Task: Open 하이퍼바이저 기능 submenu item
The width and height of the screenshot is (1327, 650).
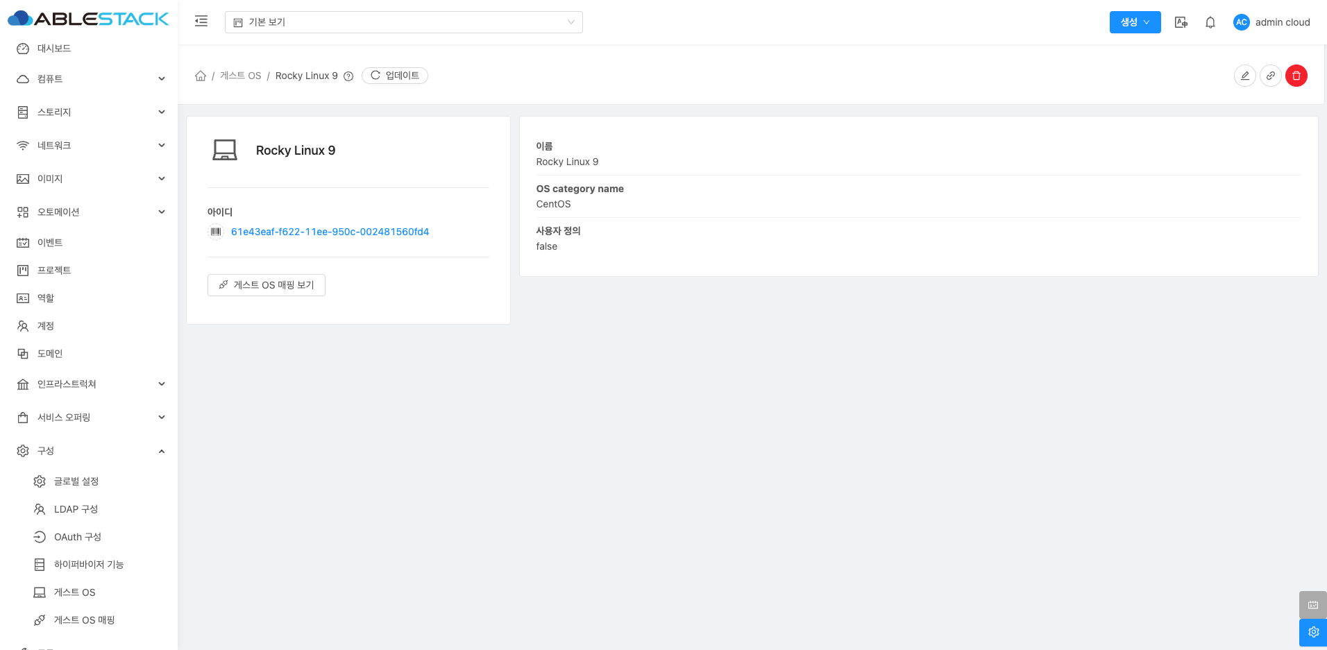Action: tap(89, 565)
